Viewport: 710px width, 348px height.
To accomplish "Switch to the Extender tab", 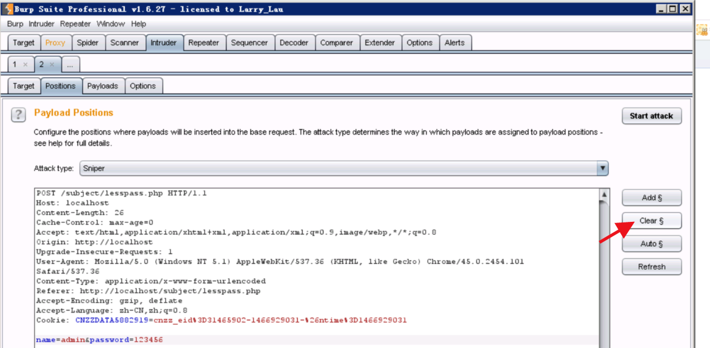I will pos(380,43).
